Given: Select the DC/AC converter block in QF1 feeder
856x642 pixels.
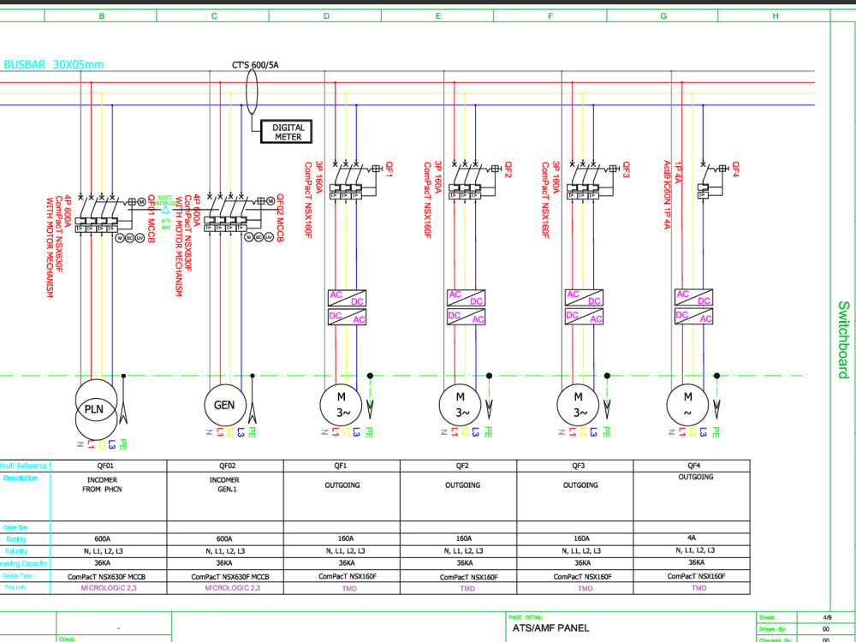Looking at the screenshot, I should [348, 317].
